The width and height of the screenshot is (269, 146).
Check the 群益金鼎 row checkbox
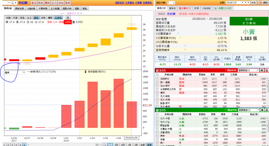[157, 125]
